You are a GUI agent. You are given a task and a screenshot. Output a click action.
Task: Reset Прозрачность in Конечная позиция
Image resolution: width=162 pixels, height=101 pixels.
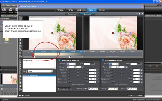coord(142,79)
